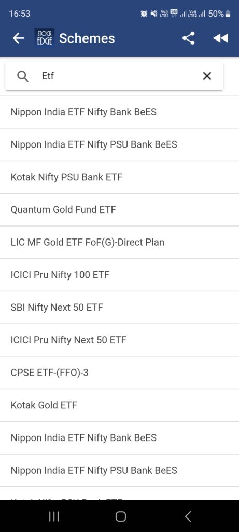Tap the search magnifier icon

(x=22, y=76)
